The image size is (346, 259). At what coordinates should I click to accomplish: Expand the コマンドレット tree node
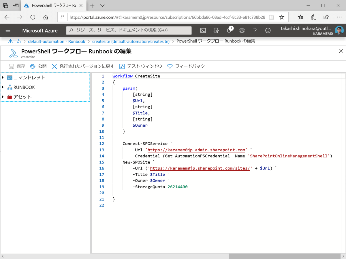(x=3, y=77)
